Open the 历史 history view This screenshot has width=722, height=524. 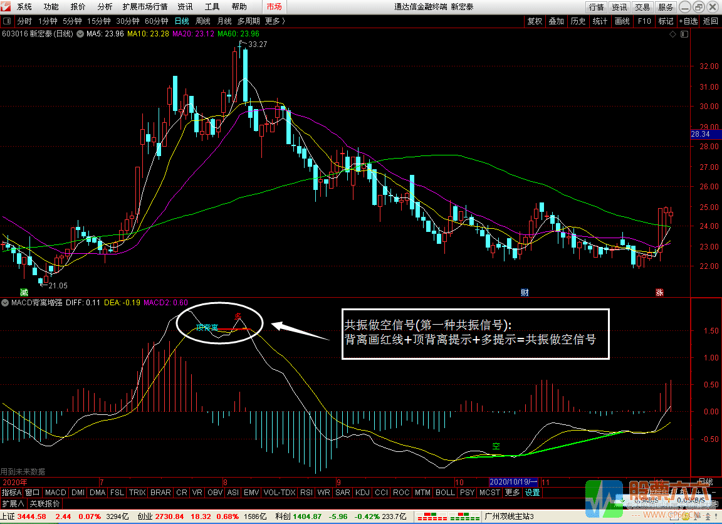click(578, 21)
